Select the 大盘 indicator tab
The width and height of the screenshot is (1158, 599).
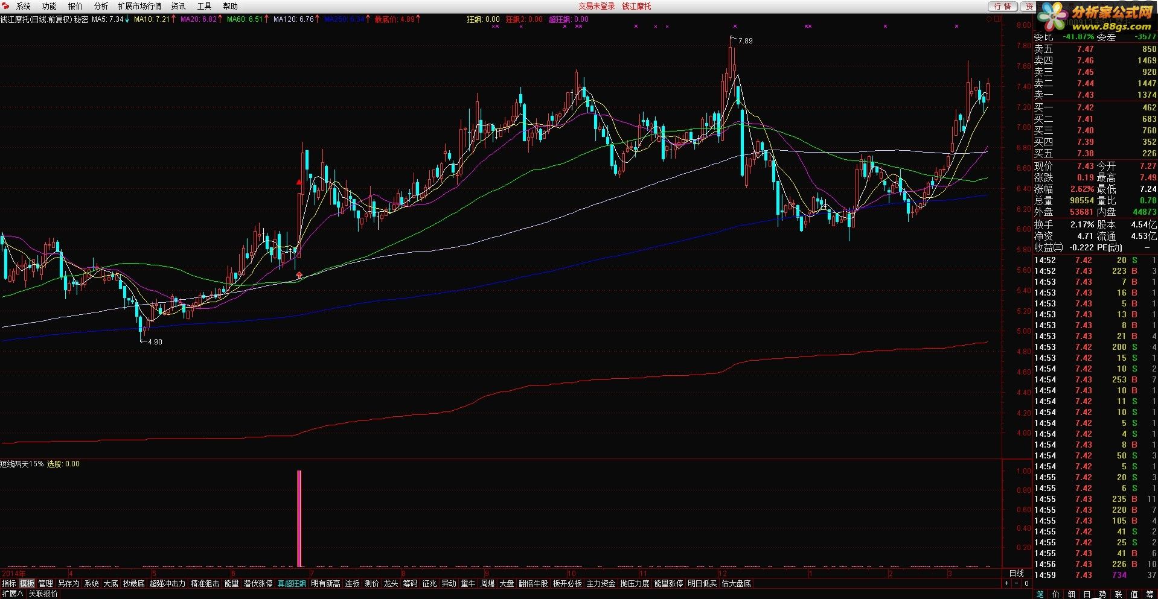click(507, 583)
